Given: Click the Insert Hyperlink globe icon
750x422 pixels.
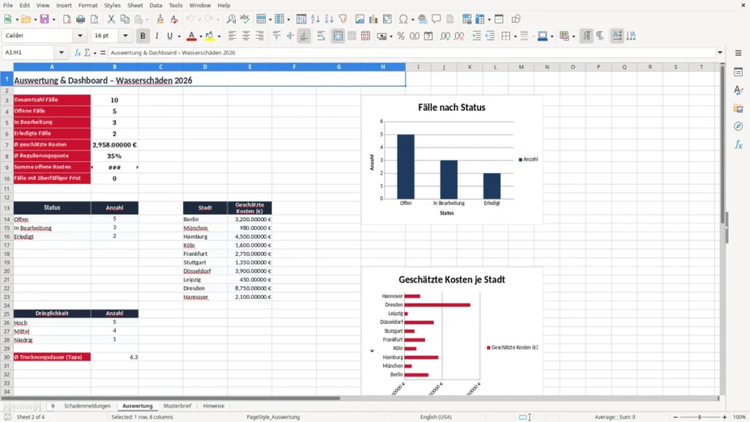Looking at the screenshot, I should tap(423, 19).
